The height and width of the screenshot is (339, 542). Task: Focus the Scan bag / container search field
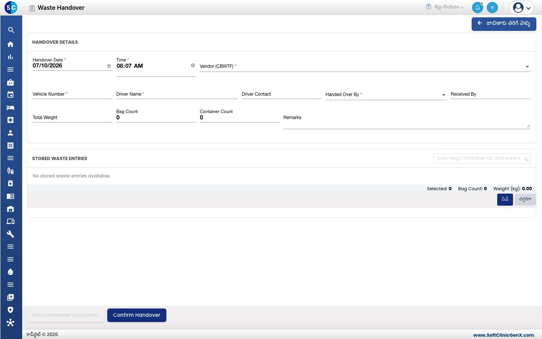coord(482,159)
